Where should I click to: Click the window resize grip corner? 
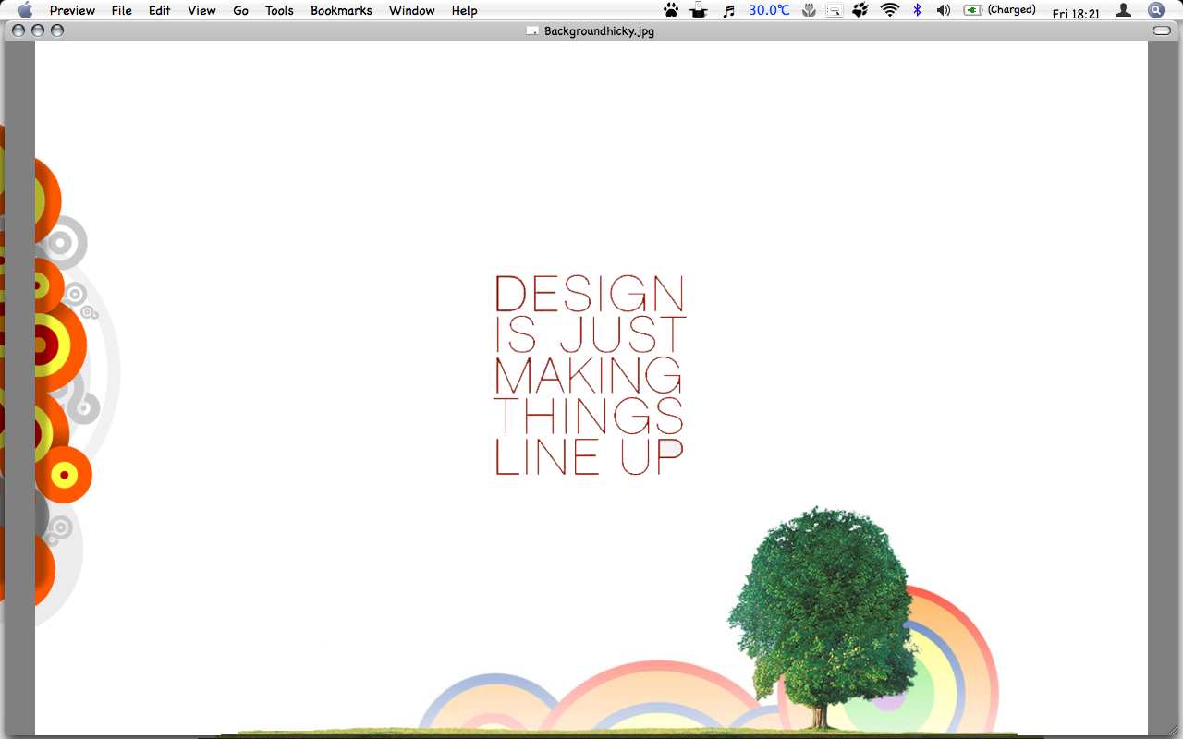(x=1172, y=728)
